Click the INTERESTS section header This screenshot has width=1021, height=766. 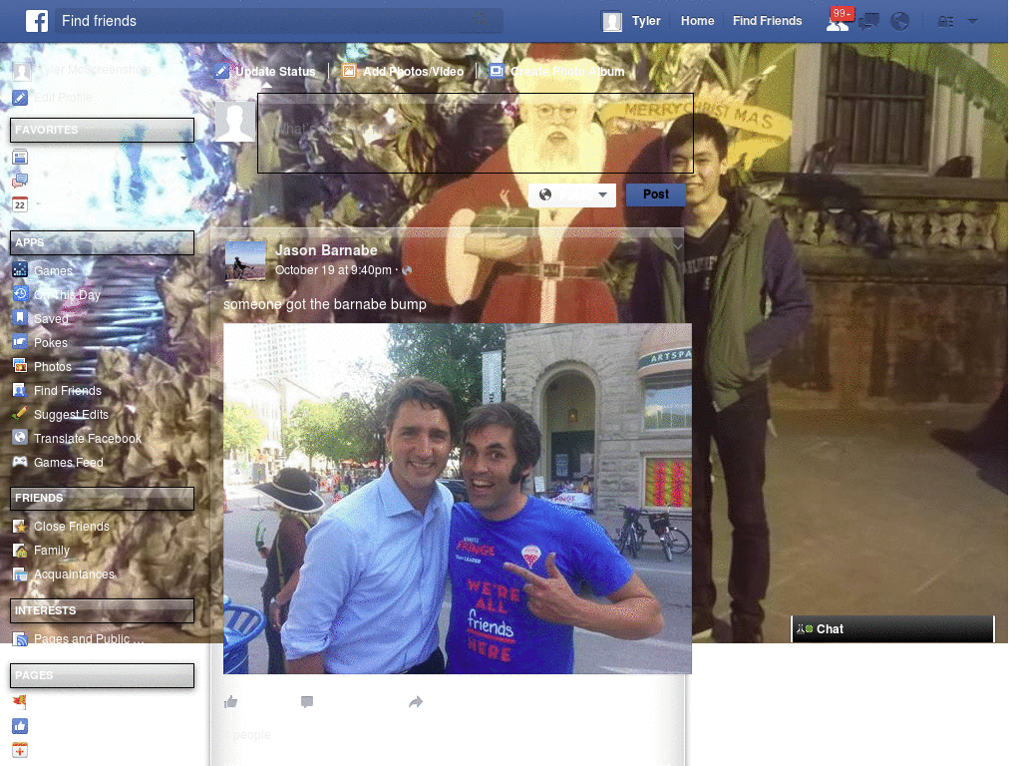(x=103, y=611)
